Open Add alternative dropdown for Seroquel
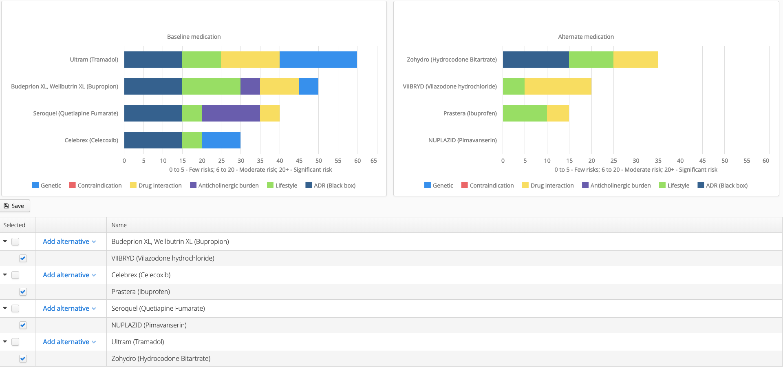The height and width of the screenshot is (367, 783). [x=69, y=308]
